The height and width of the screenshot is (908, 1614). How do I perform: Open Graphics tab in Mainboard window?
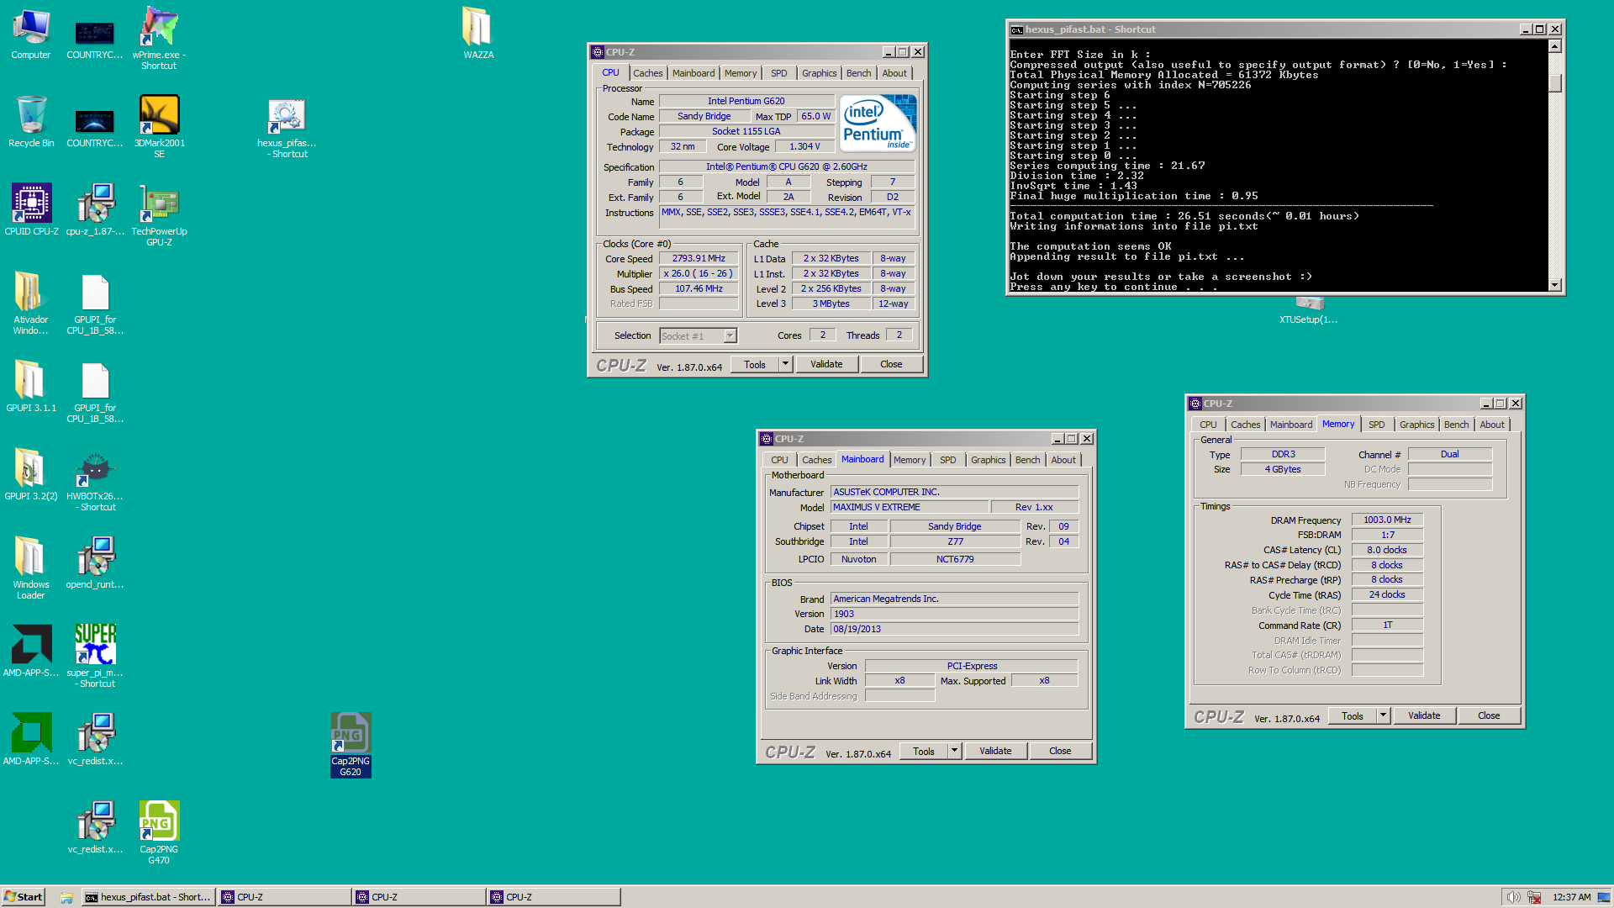pos(988,460)
